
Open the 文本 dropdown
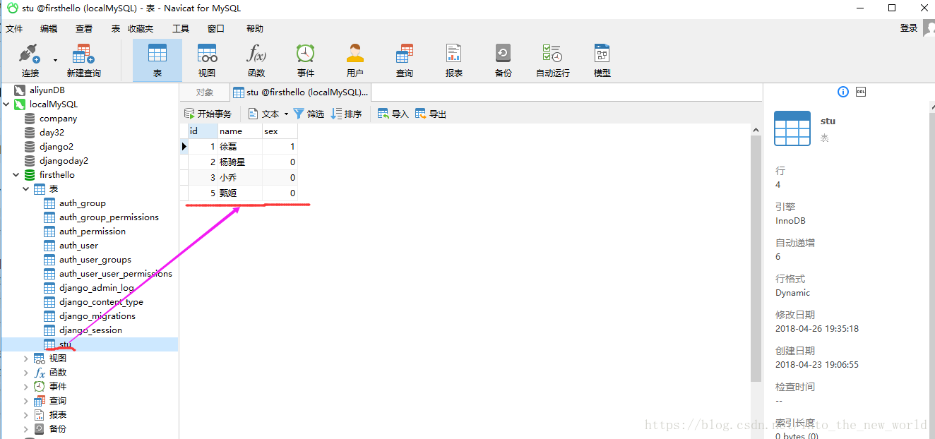coord(268,114)
